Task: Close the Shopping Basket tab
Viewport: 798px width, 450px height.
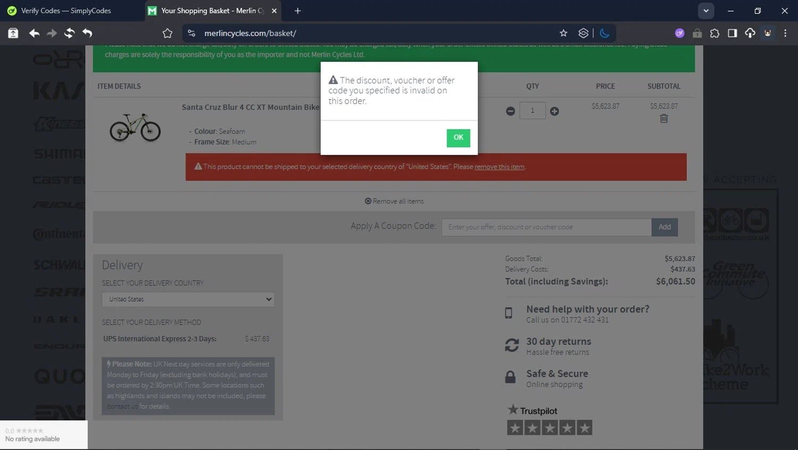Action: 275,11
